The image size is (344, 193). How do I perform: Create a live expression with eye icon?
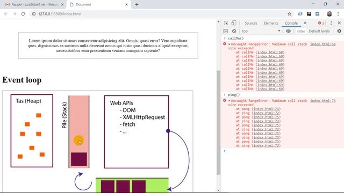(x=288, y=31)
